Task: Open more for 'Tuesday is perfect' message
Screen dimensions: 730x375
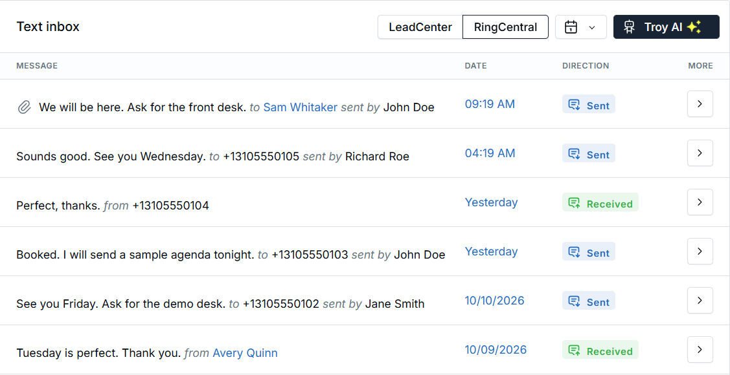Action: (700, 349)
